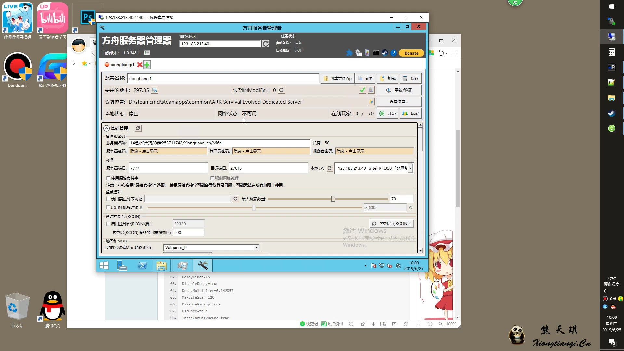Click 更新/验证 button

[399, 90]
